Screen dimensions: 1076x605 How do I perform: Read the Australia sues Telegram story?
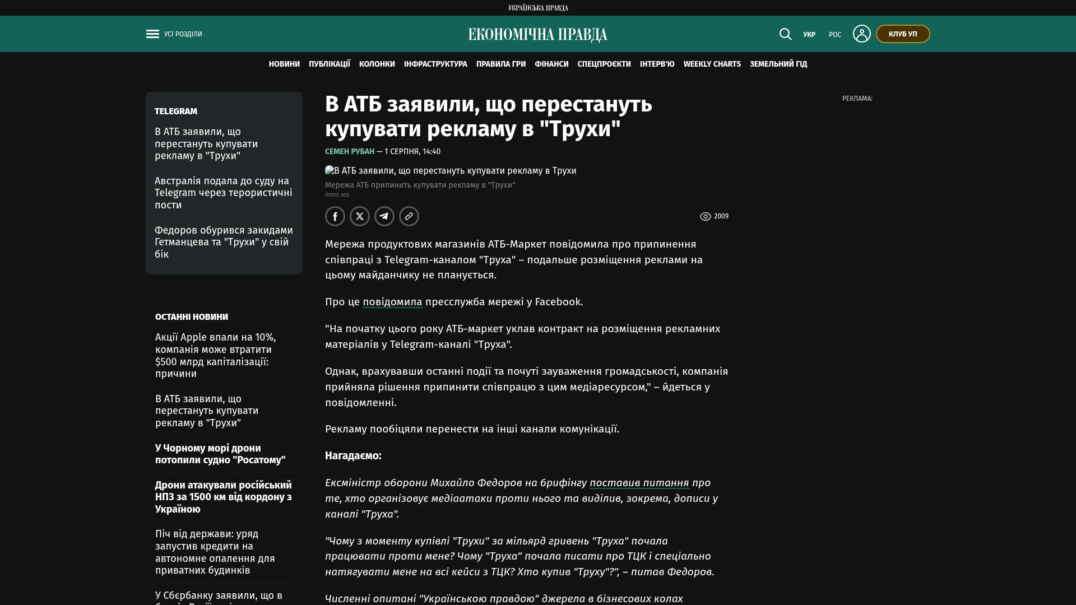224,193
